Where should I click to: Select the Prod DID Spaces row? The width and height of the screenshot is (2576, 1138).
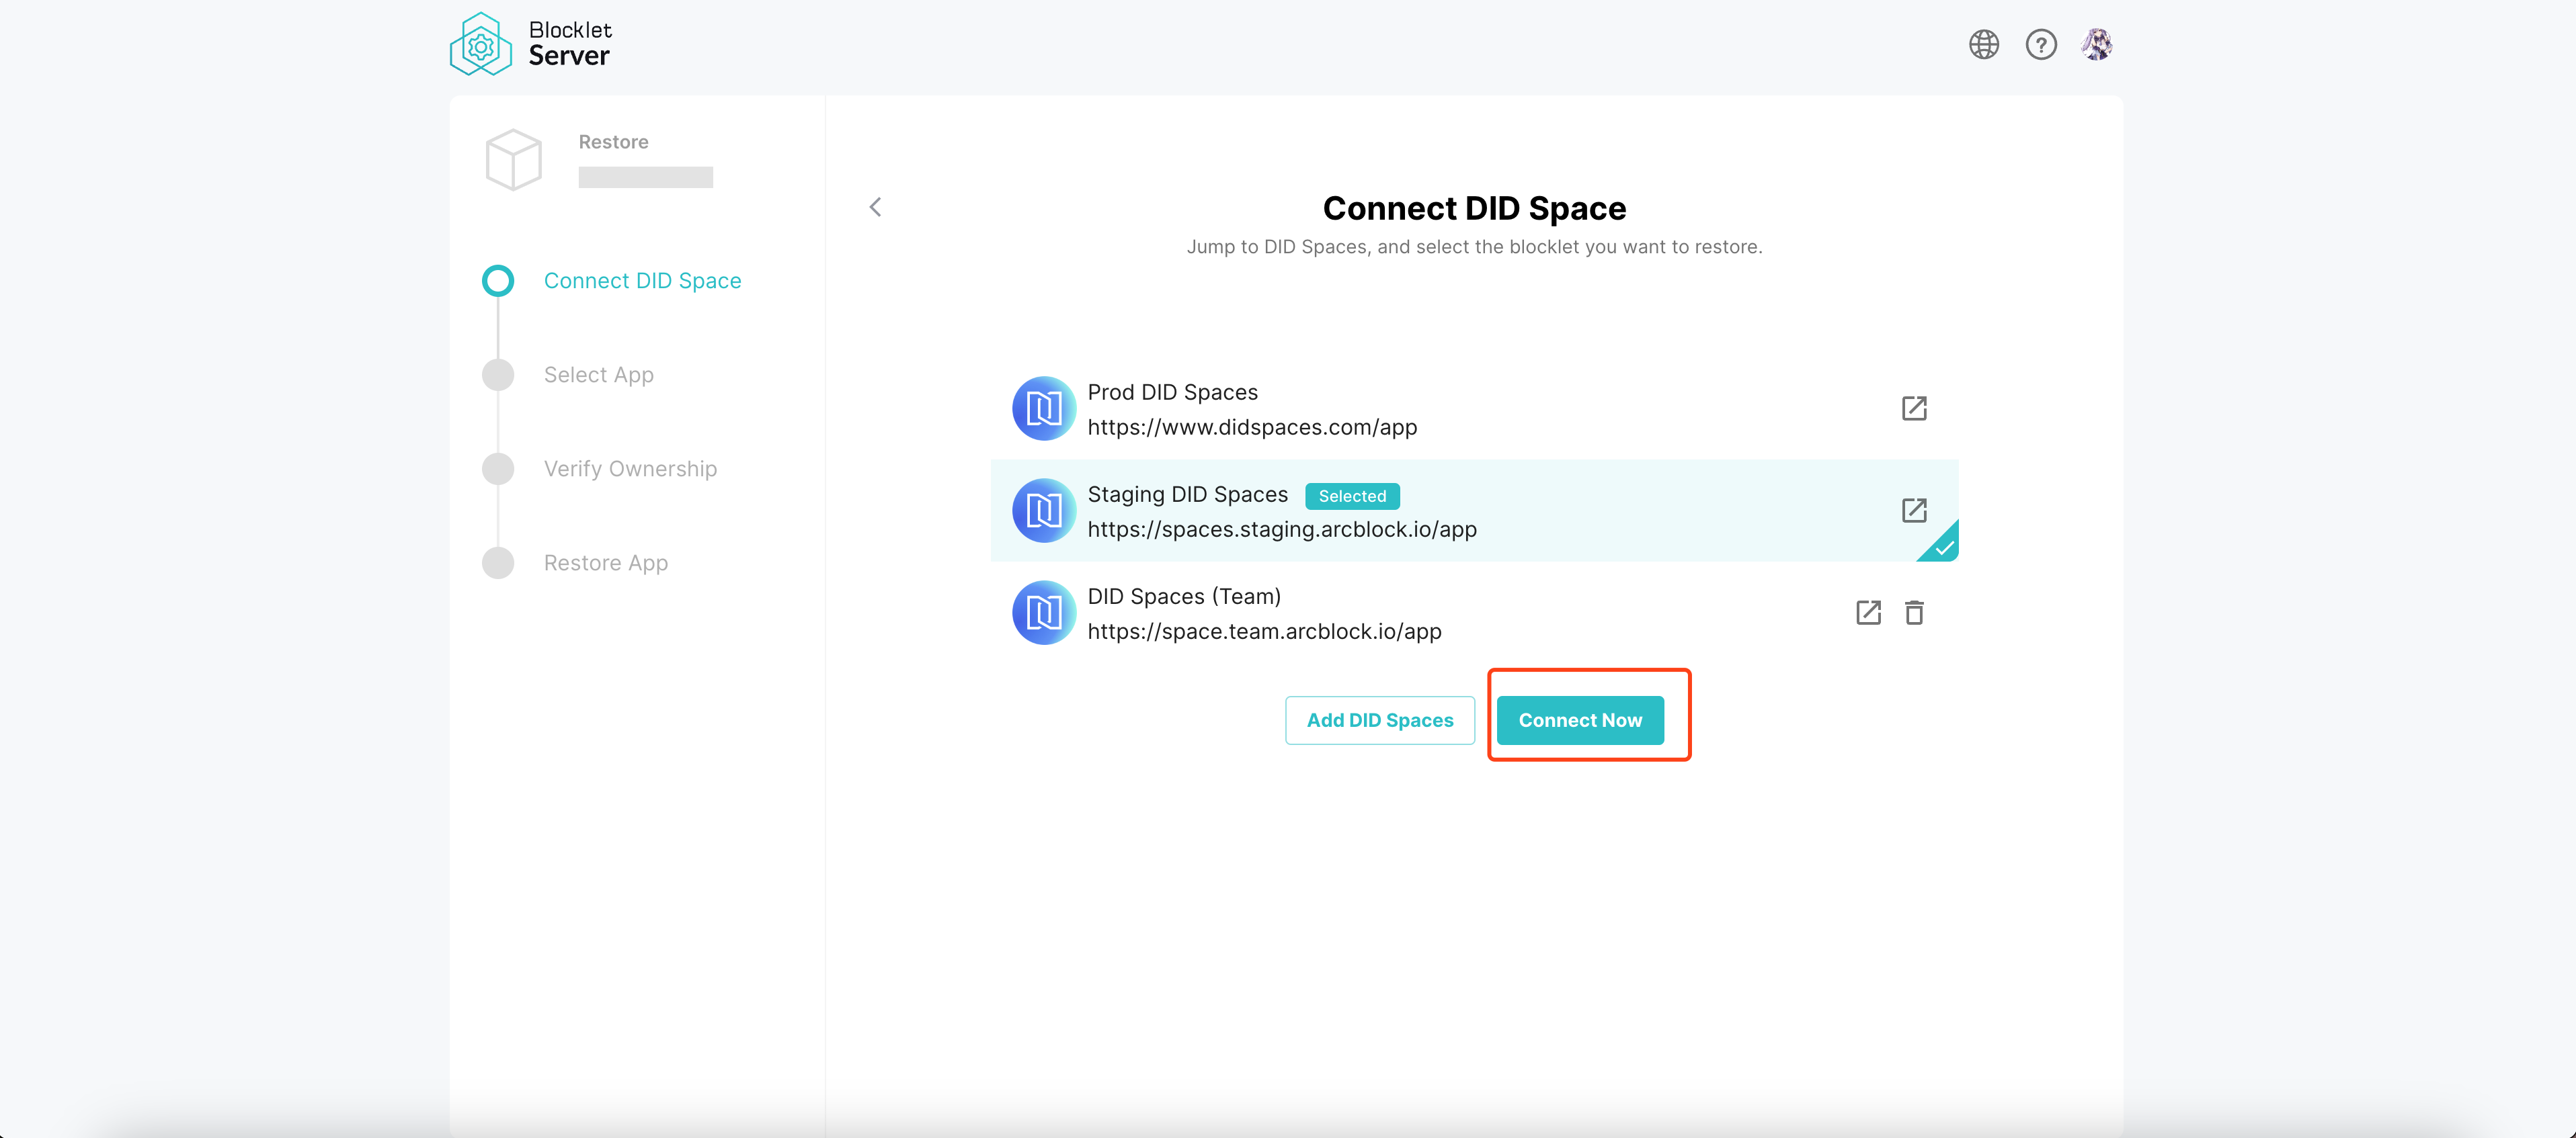pyautogui.click(x=1474, y=408)
